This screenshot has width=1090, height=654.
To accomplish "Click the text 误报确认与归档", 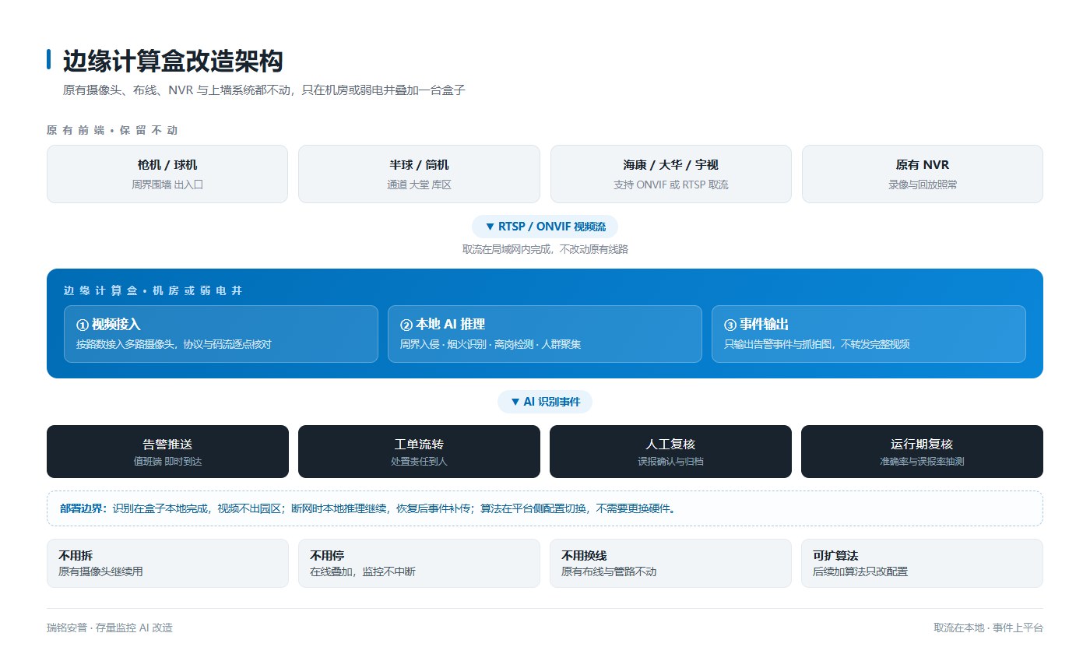I will (670, 462).
